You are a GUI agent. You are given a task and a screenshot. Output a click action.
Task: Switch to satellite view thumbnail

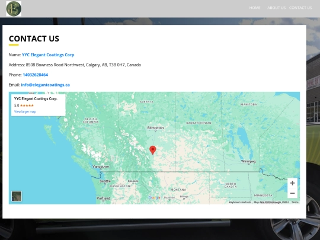(x=17, y=196)
